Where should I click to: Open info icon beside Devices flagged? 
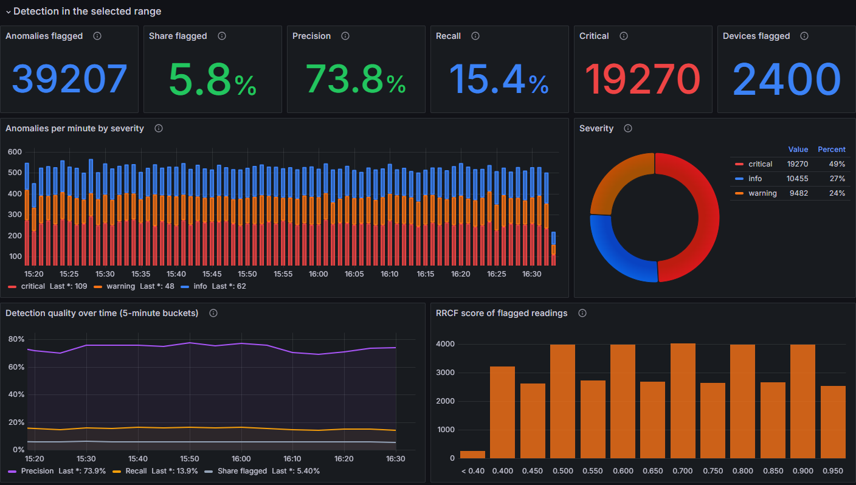point(804,36)
